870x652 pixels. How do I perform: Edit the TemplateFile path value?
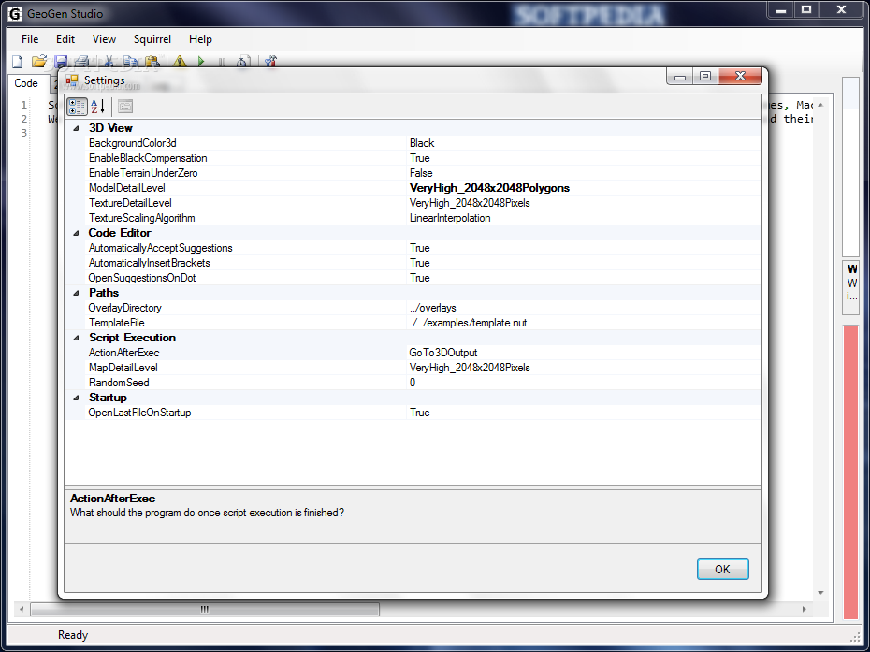tap(583, 323)
